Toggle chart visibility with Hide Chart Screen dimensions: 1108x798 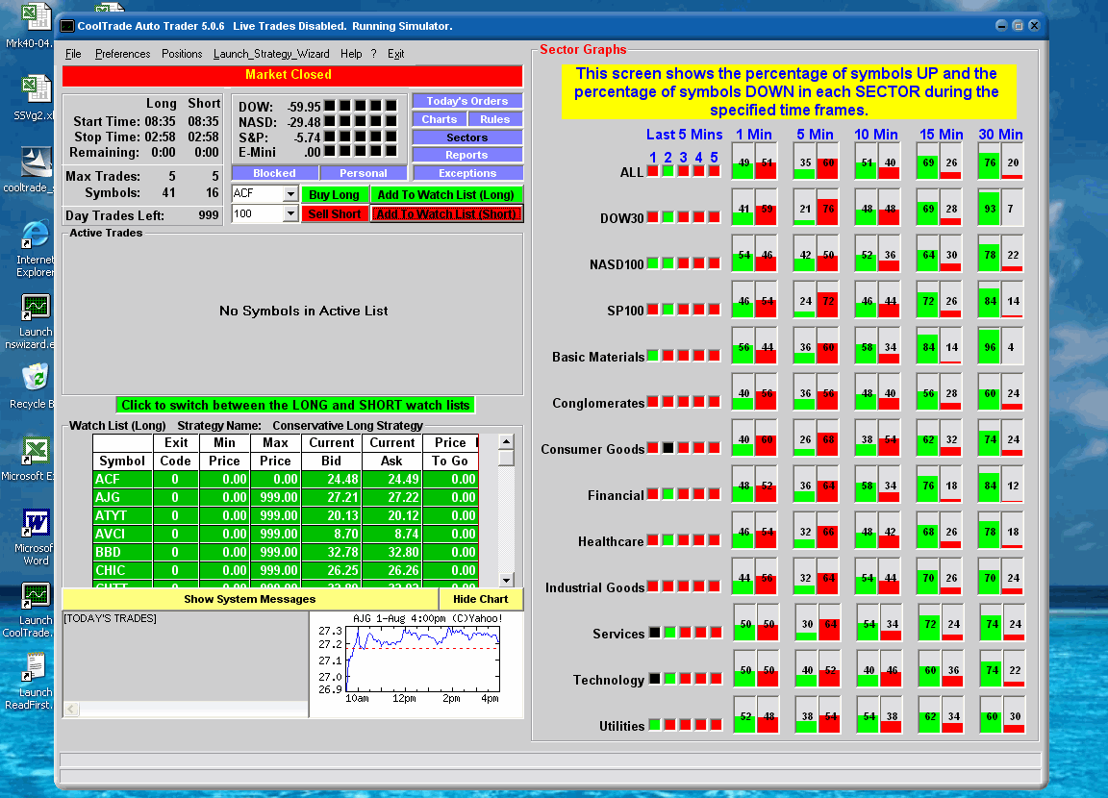pos(479,599)
